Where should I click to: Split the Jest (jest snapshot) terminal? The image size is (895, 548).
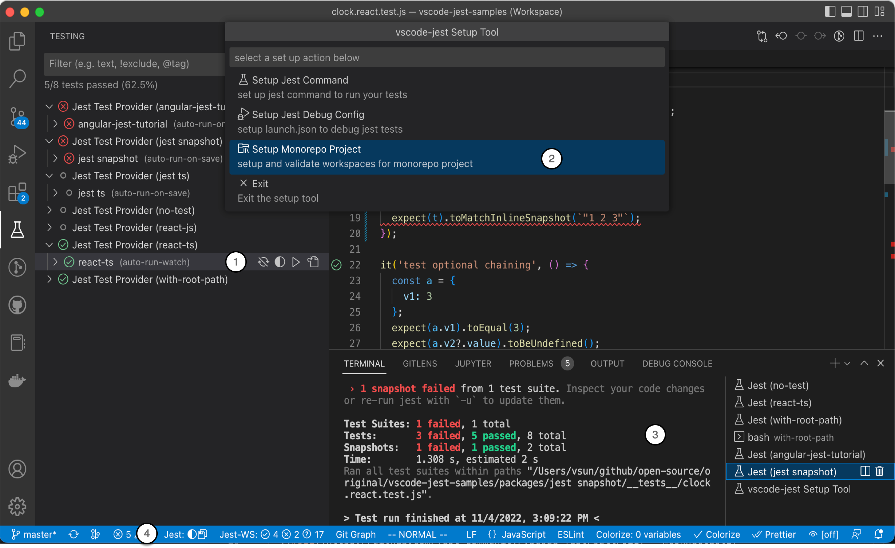865,472
